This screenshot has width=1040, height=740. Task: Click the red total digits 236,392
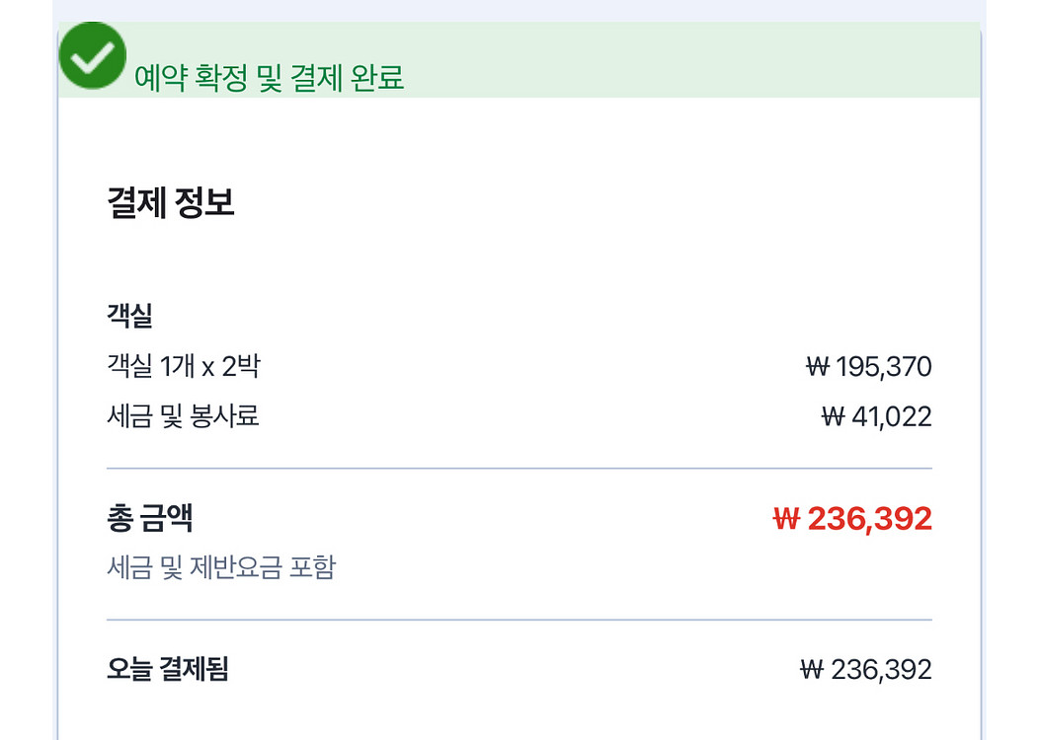[x=870, y=519]
